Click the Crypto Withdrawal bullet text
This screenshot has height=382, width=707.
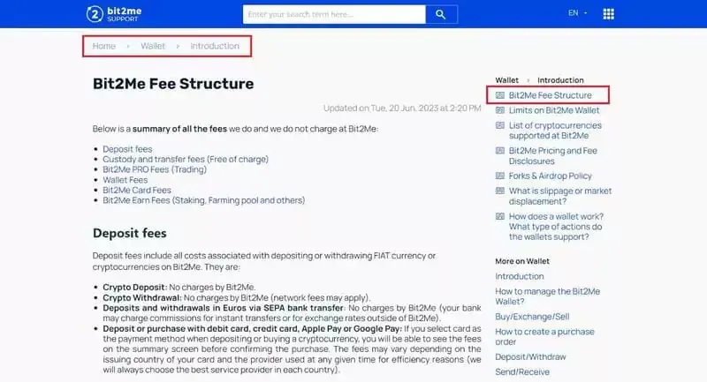tap(237, 297)
